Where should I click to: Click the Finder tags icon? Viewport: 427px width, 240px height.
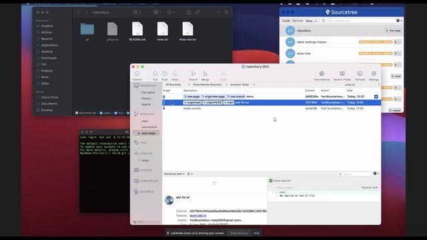point(197,12)
